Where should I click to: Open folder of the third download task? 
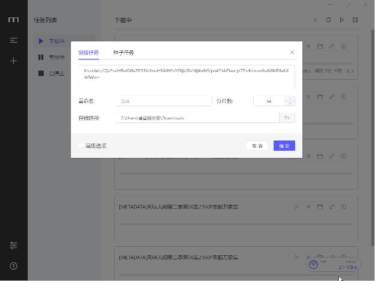[320, 156]
